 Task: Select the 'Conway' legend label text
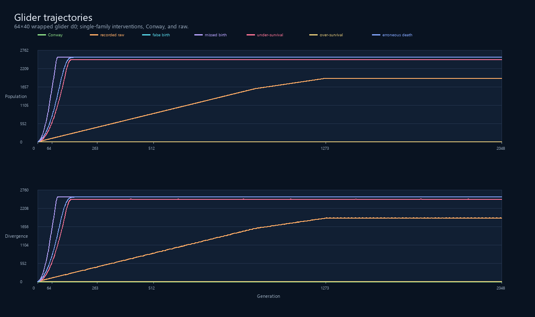55,35
